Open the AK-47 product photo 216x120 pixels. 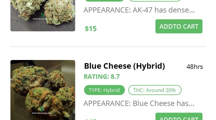(43, 16)
